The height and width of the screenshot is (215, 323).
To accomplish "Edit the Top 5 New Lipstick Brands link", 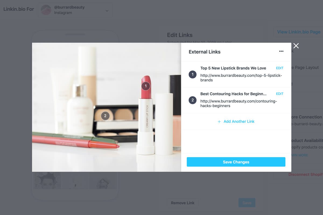I will (x=280, y=68).
